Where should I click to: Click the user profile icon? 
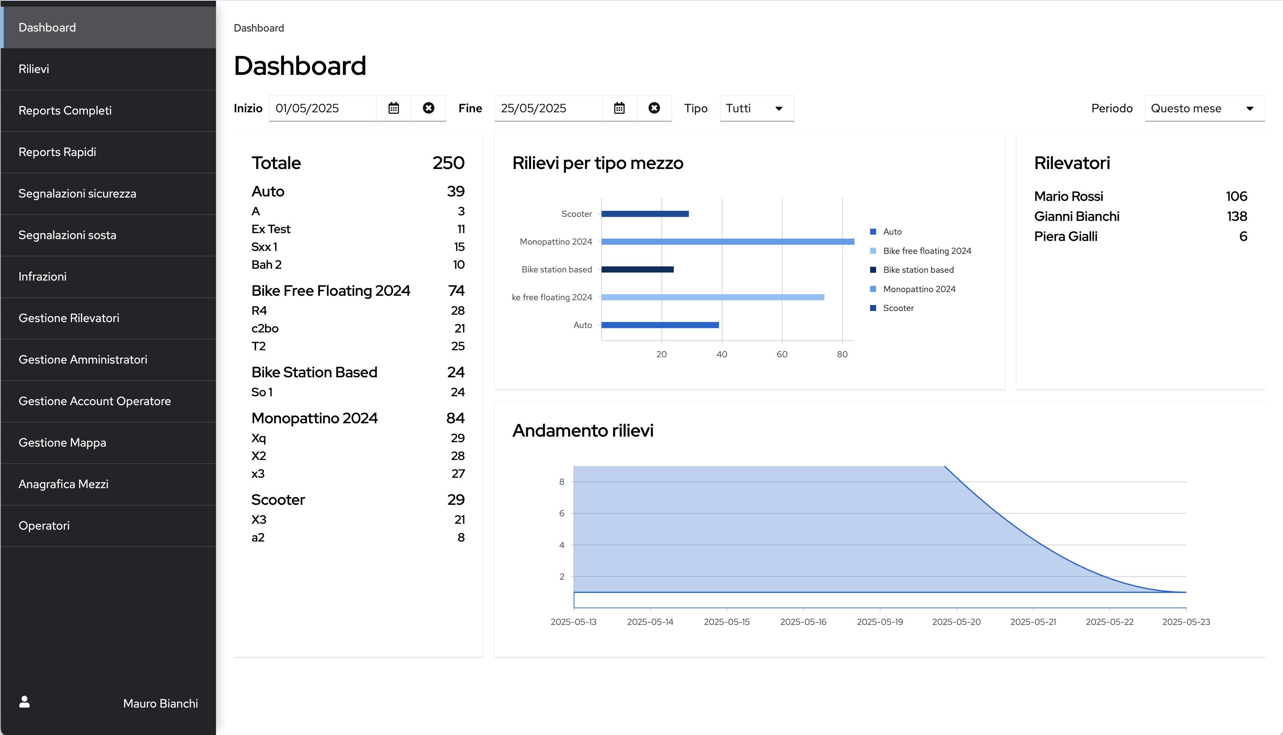24,702
